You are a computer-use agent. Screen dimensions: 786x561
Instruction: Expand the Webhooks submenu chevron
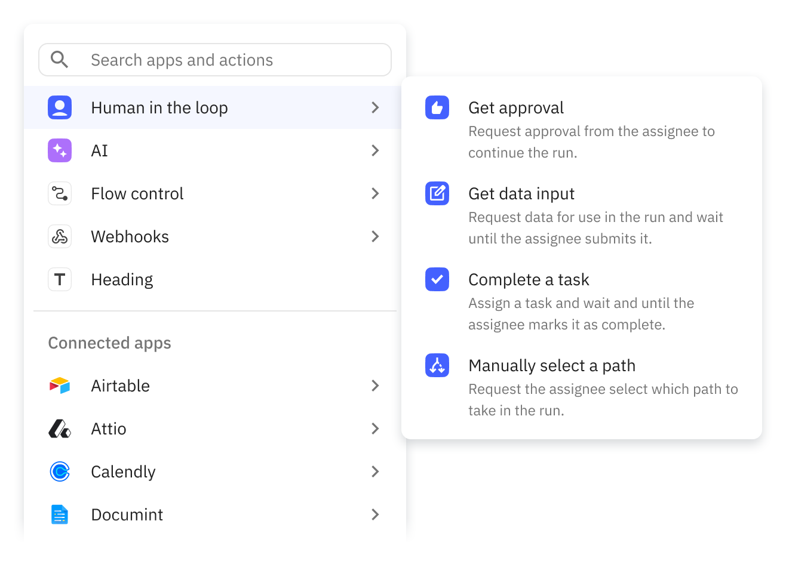pyautogui.click(x=375, y=236)
